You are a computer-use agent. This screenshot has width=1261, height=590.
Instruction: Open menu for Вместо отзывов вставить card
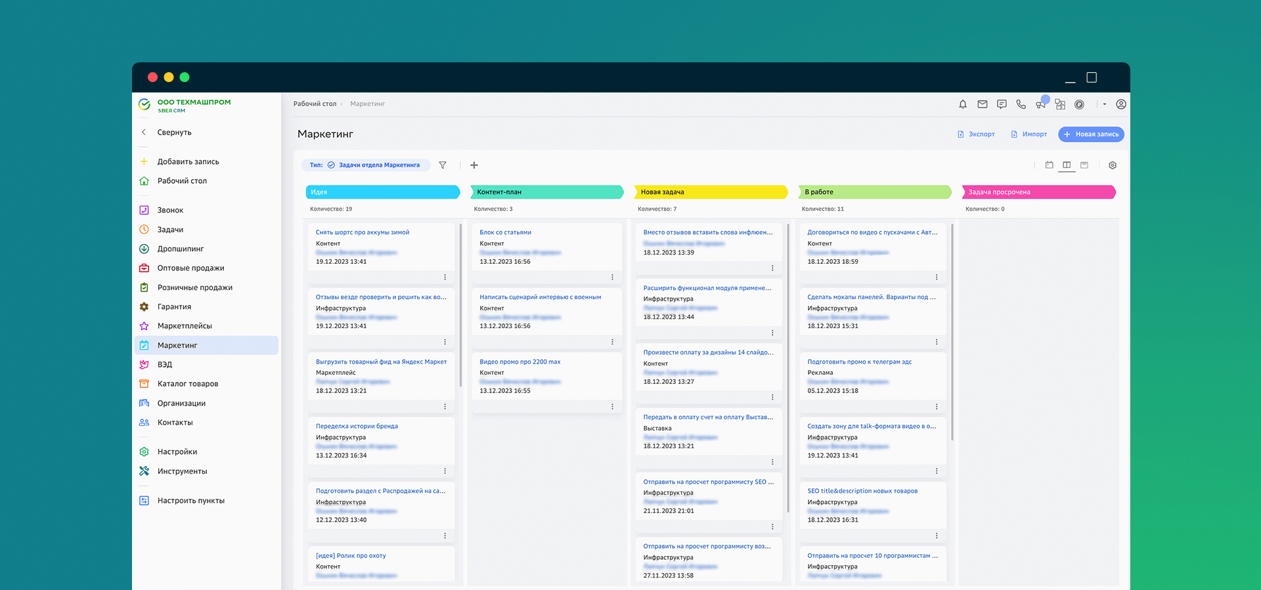(772, 268)
